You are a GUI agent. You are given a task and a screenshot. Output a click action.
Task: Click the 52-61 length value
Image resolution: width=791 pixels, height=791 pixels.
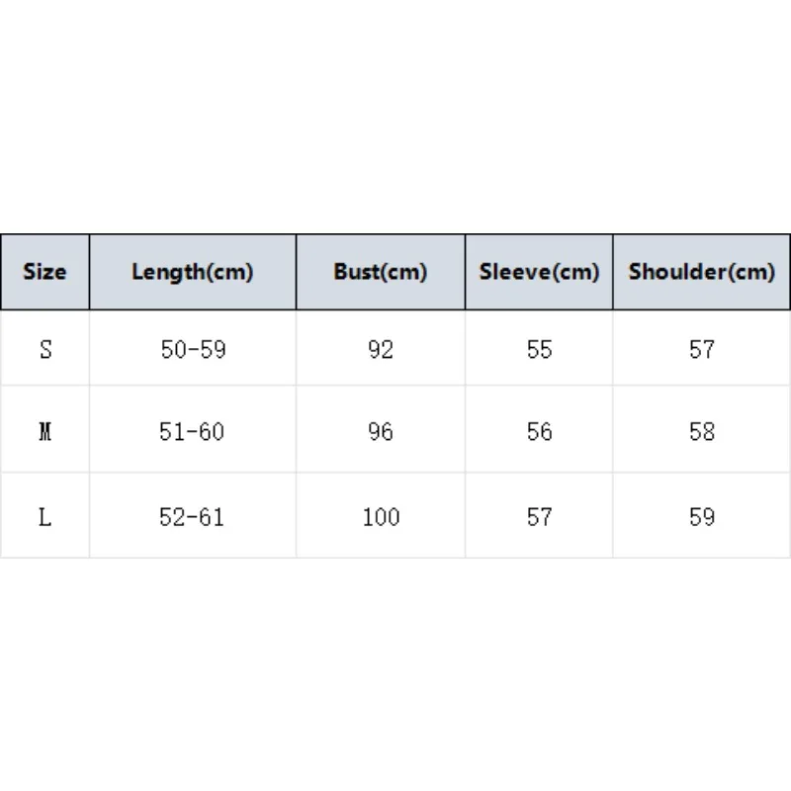(x=193, y=516)
